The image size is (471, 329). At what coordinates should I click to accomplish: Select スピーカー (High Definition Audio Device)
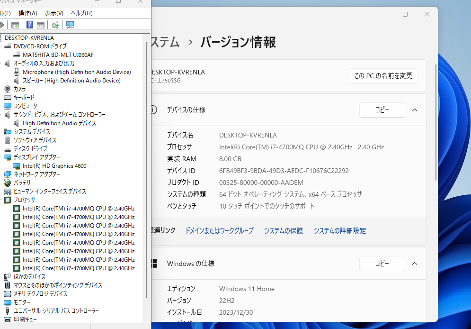71,80
